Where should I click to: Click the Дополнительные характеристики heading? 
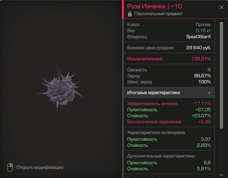161,156
